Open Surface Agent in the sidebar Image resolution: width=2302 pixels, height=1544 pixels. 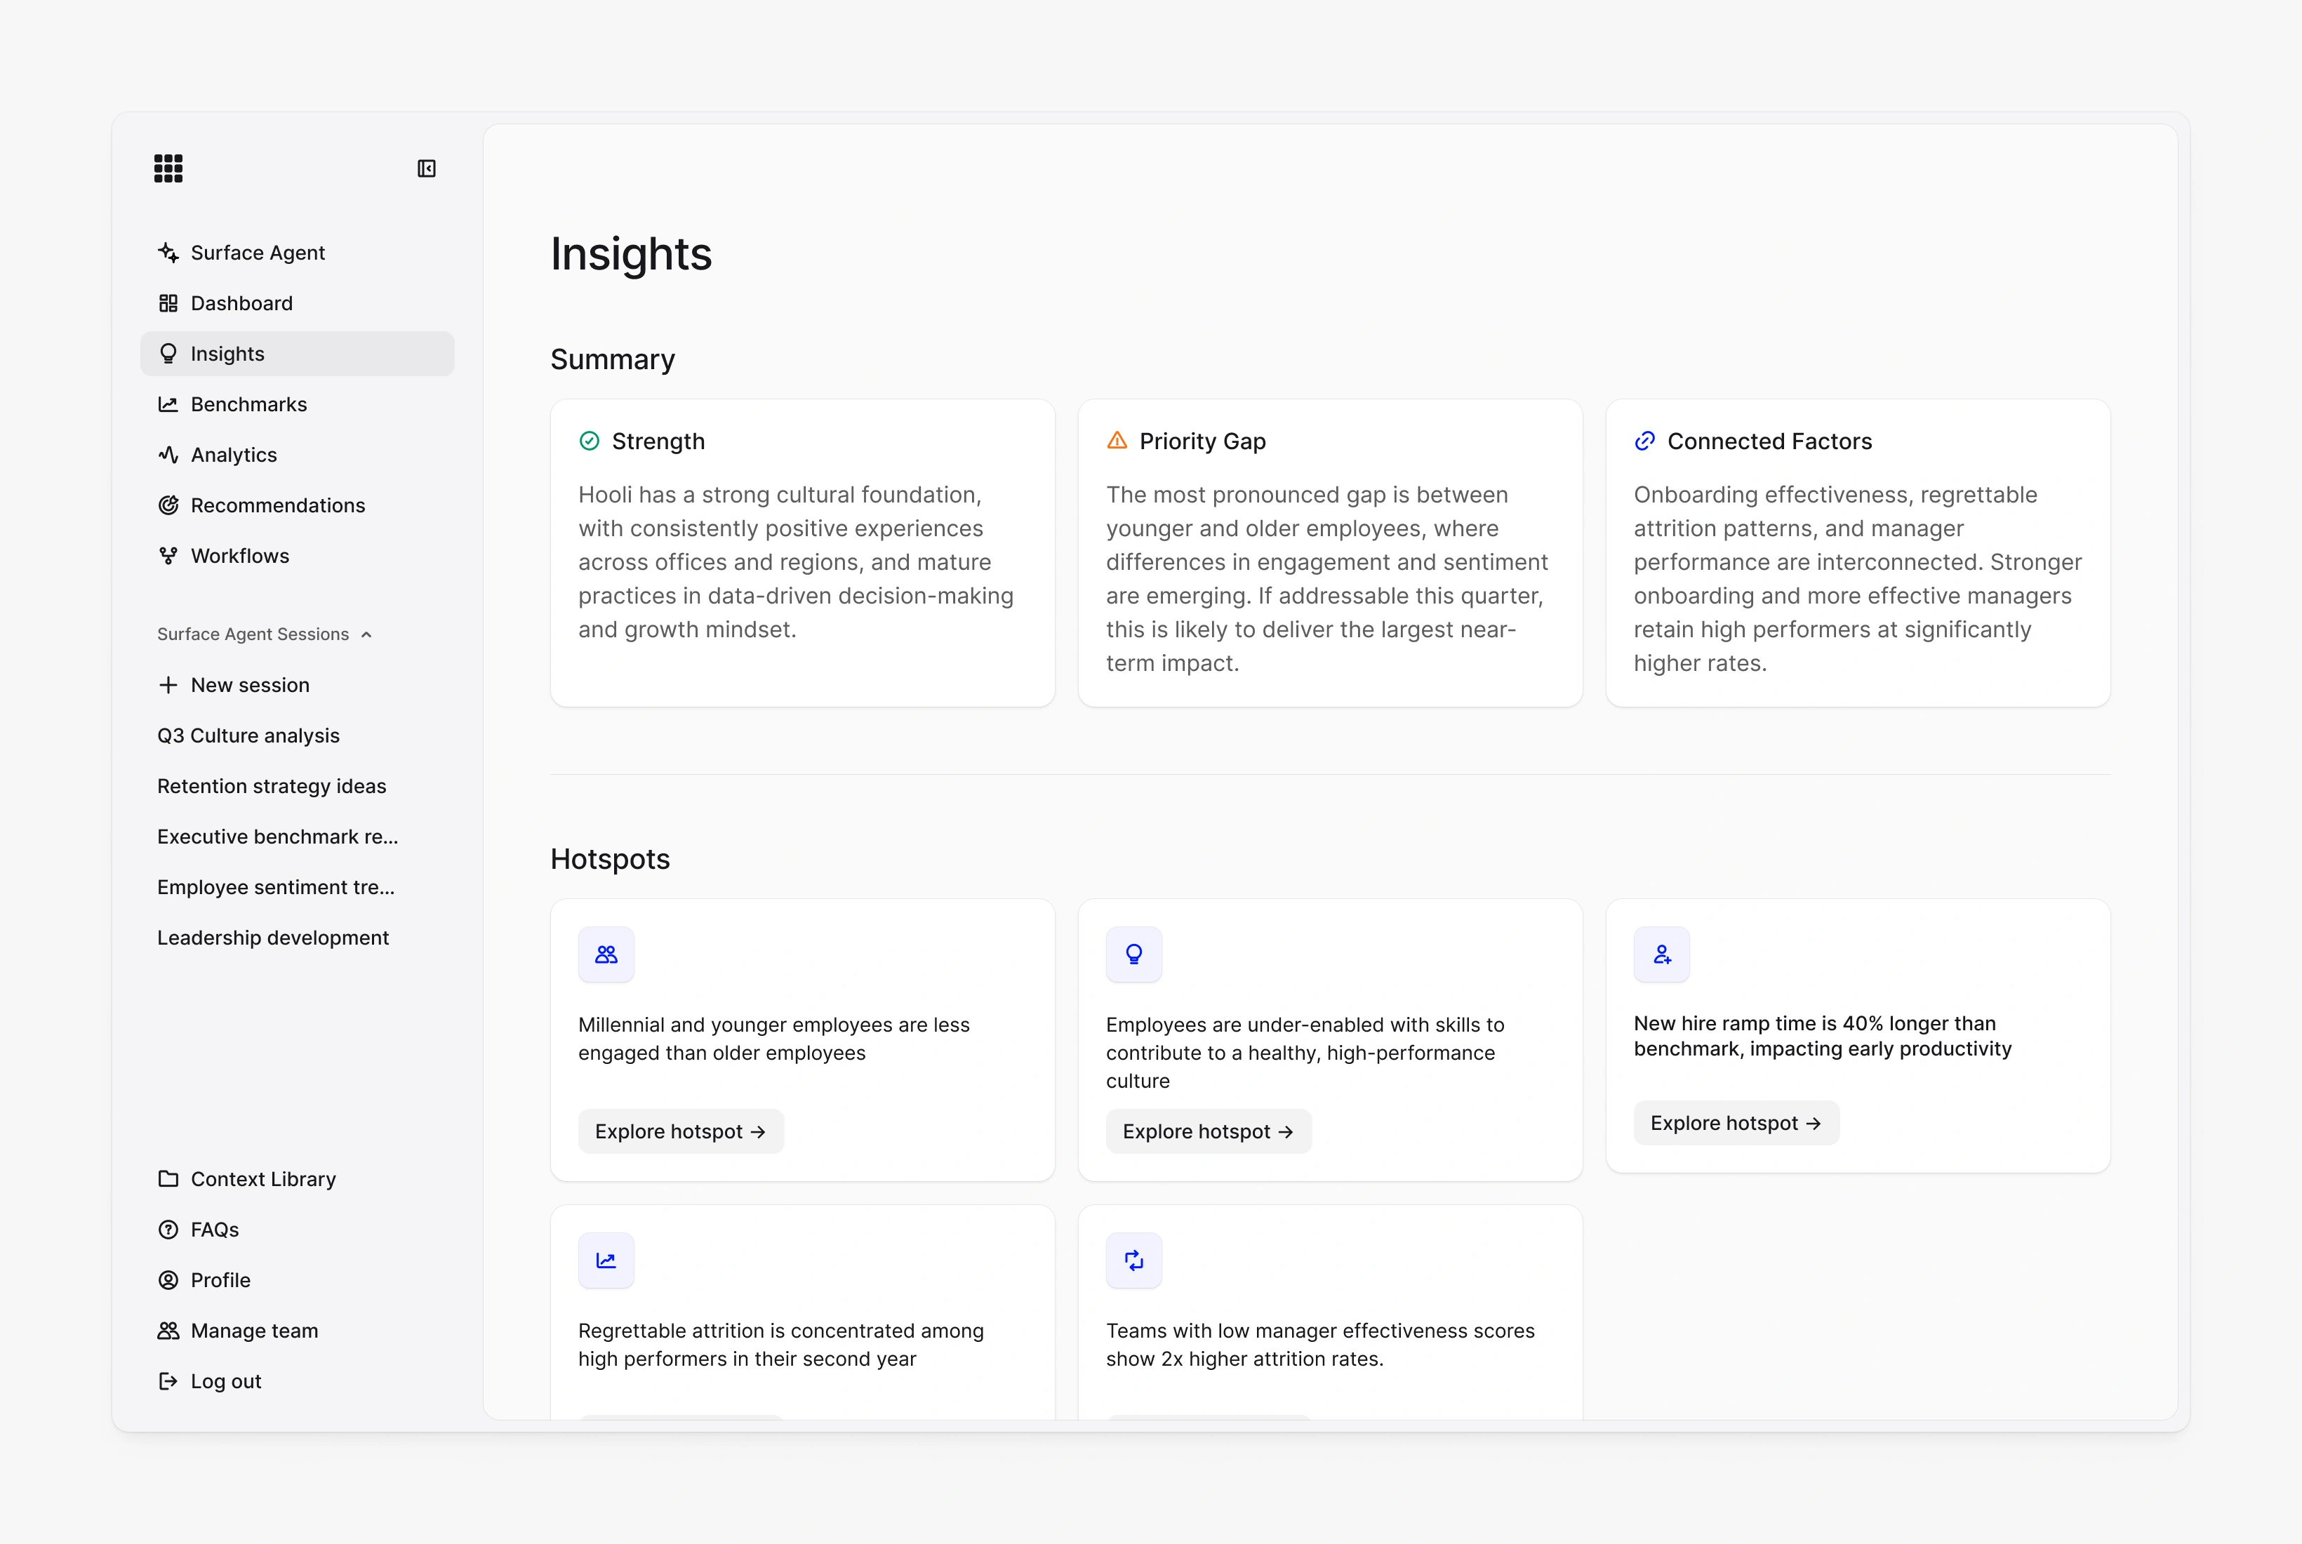298,253
